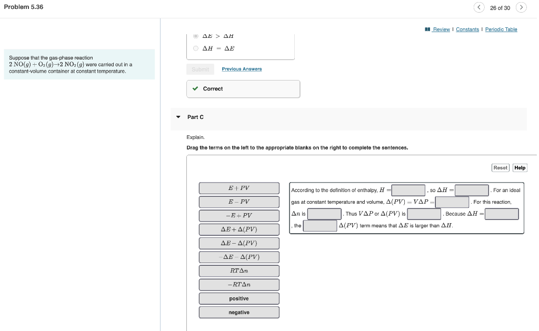
Task: Select the RTΔn draggable term
Action: pyautogui.click(x=239, y=270)
